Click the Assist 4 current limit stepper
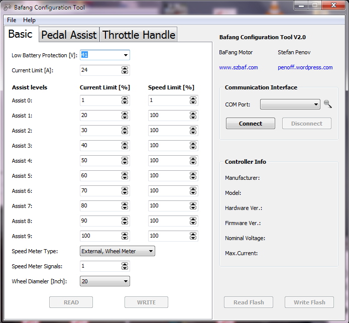This screenshot has height=323, width=349. pos(125,161)
